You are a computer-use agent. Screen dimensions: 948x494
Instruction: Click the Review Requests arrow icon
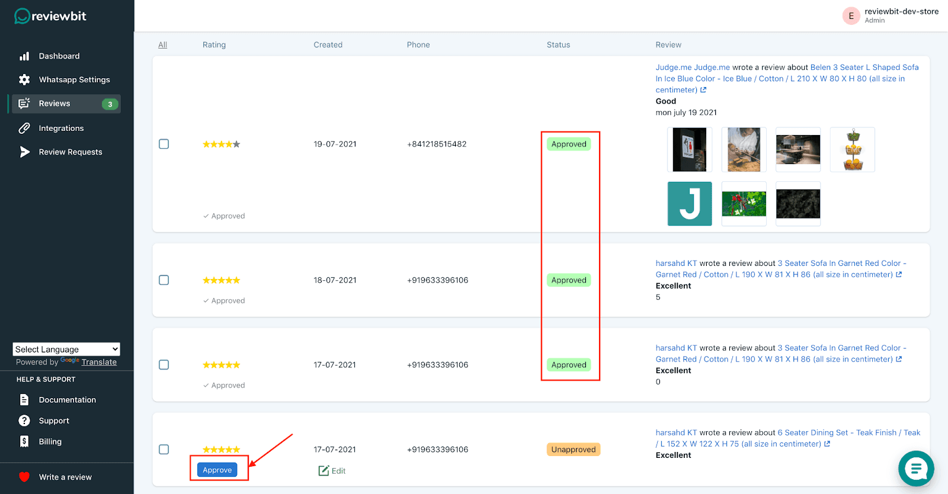24,152
